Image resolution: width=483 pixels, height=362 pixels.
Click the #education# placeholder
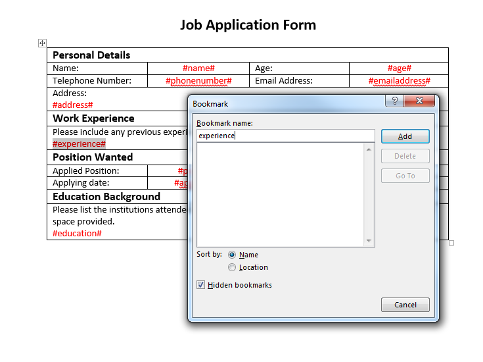pyautogui.click(x=77, y=233)
